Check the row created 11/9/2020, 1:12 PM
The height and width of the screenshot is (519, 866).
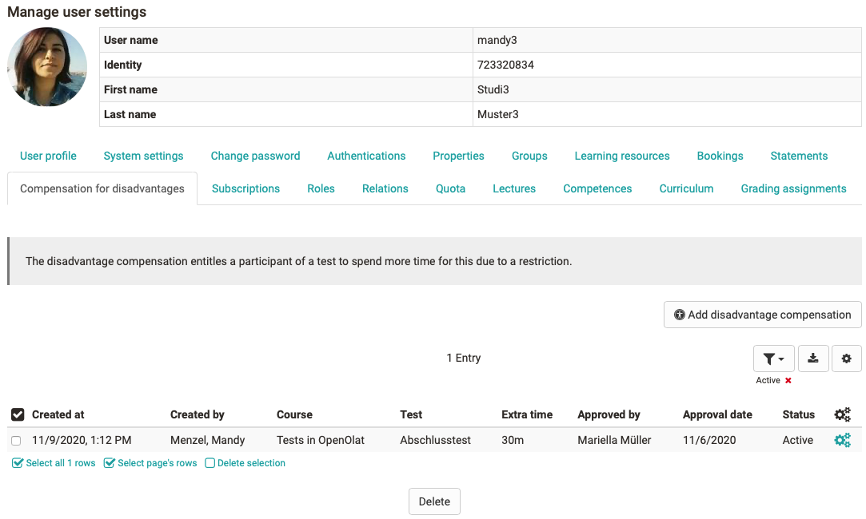click(16, 441)
